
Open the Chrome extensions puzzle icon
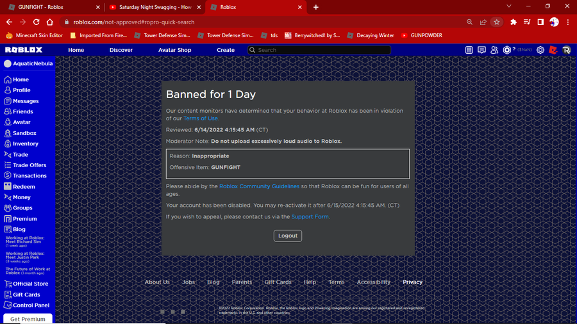point(514,22)
